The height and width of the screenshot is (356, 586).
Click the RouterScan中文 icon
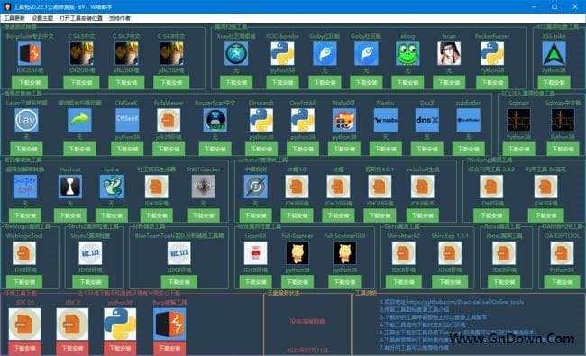point(215,120)
